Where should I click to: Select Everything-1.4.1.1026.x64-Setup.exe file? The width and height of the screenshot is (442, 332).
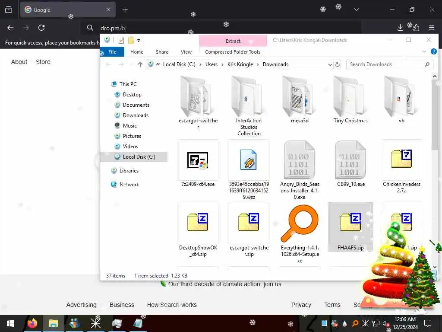(300, 233)
